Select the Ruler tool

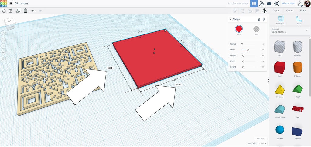[x=299, y=20]
